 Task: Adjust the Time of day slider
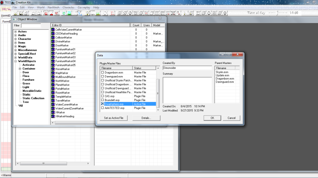(x=278, y=13)
